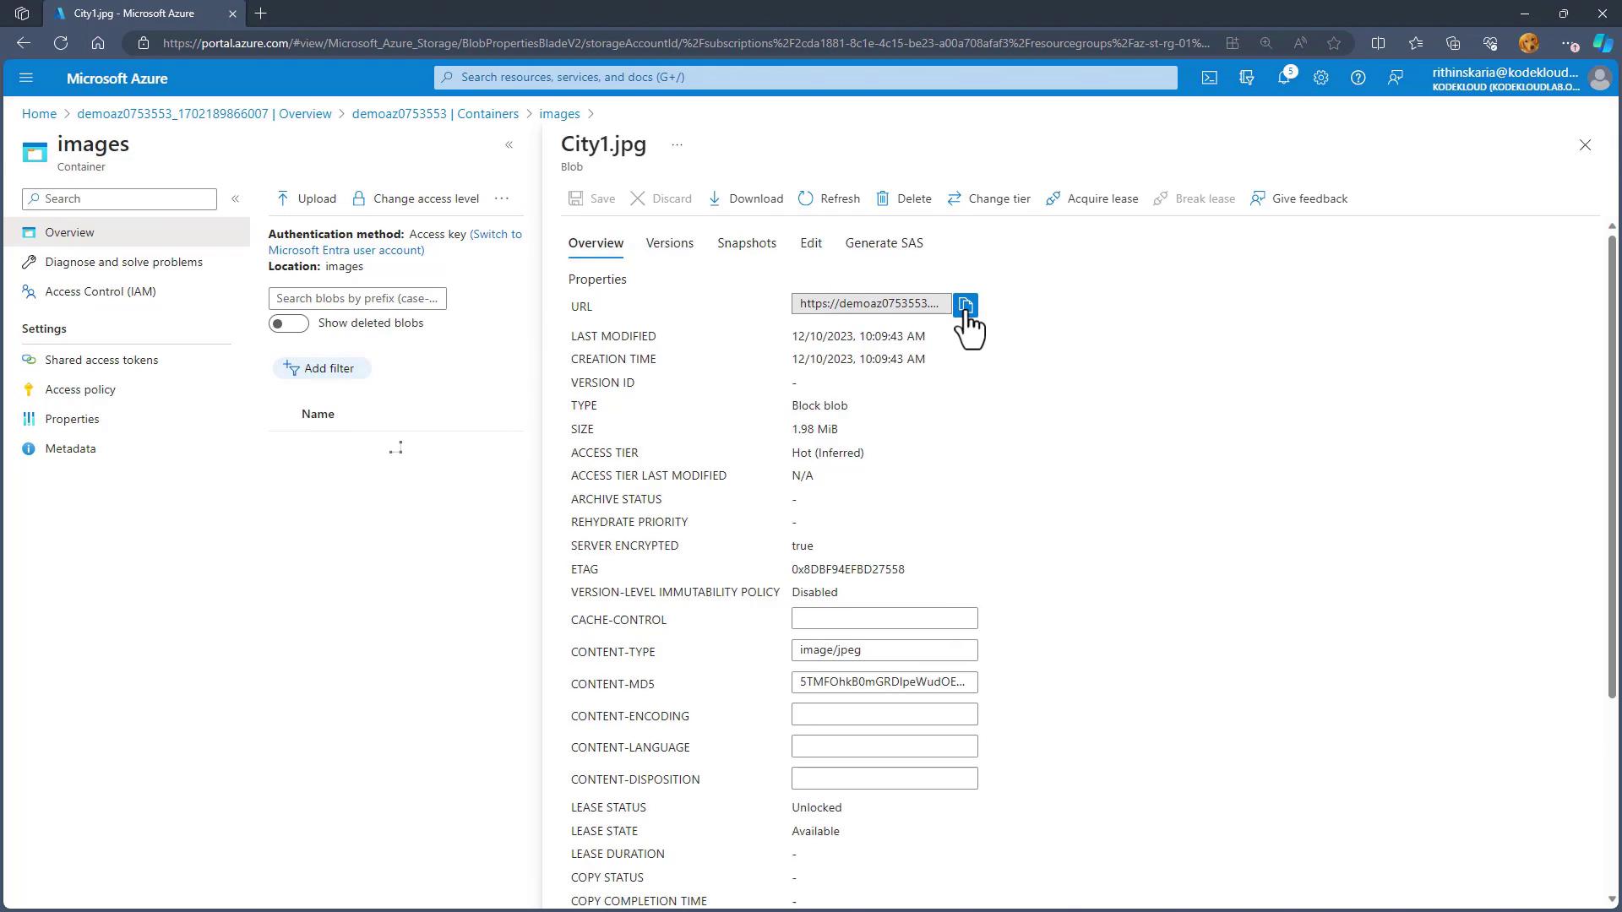Open portal settings gear
The width and height of the screenshot is (1622, 912).
tap(1320, 78)
